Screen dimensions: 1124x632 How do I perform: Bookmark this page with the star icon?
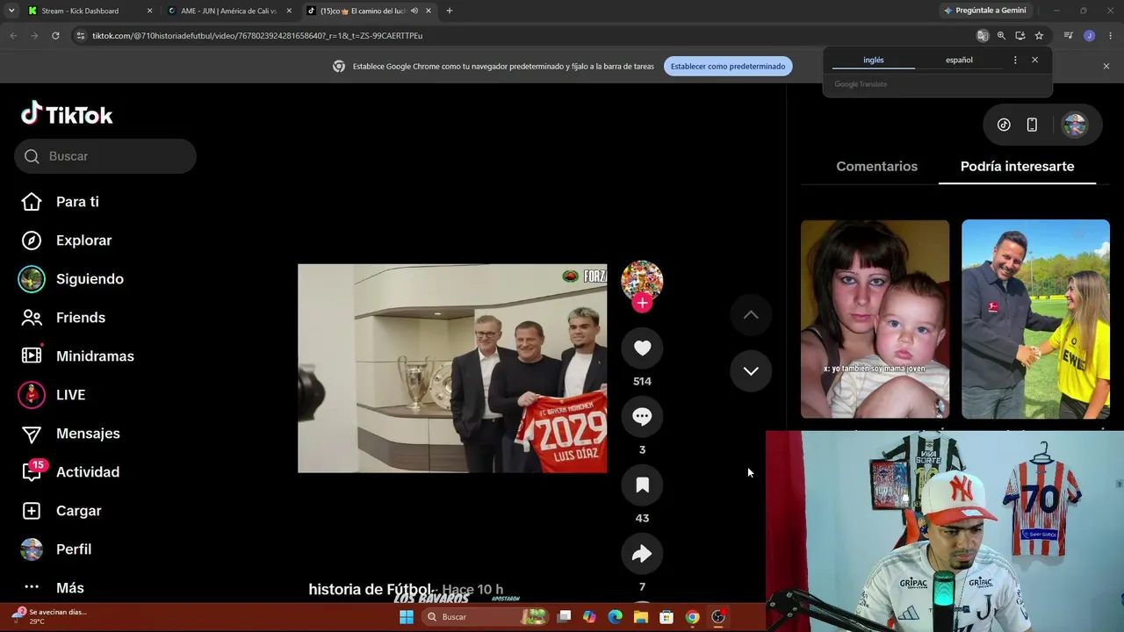(1039, 35)
